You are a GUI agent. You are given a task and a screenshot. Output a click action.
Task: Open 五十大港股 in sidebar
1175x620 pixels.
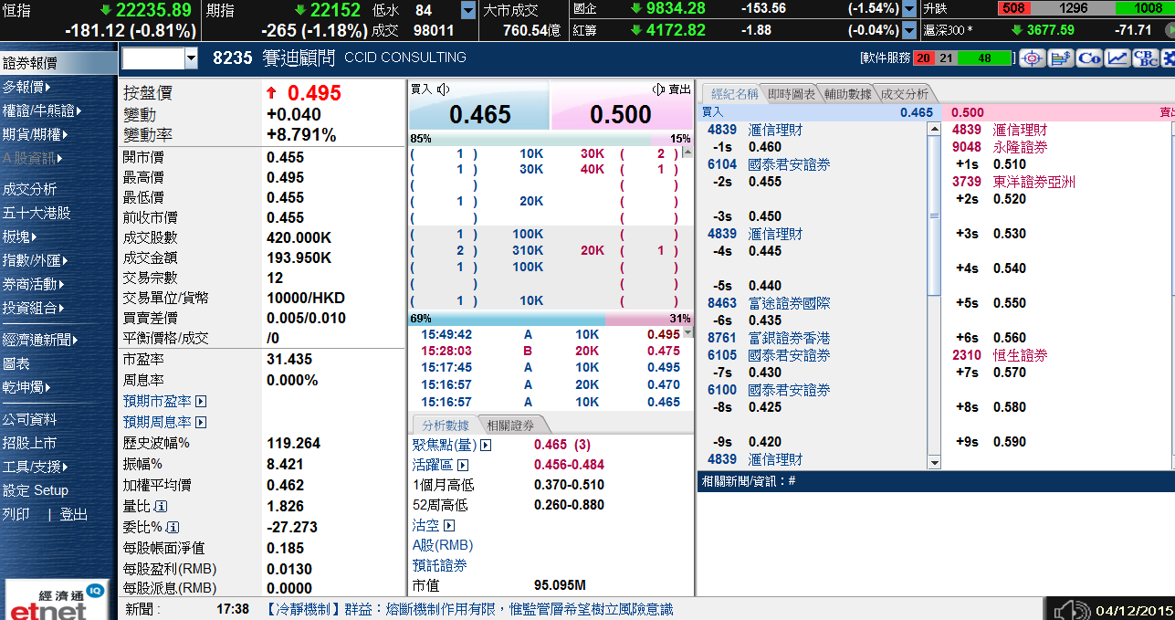(37, 213)
